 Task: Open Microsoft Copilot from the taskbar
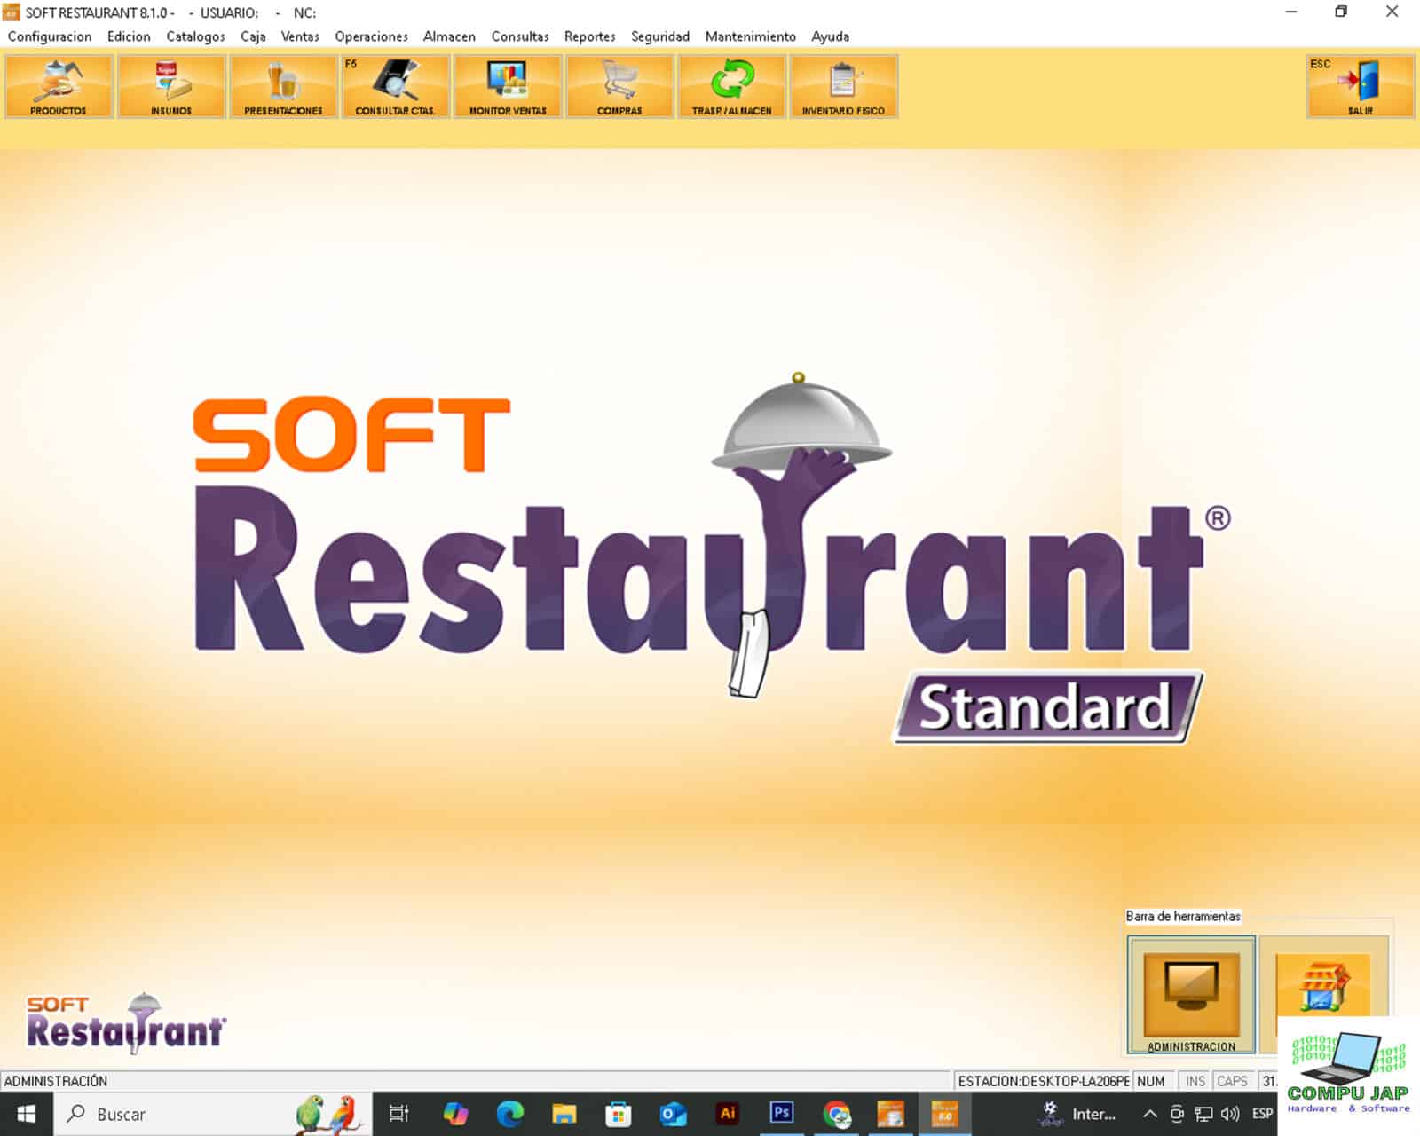pos(455,1114)
